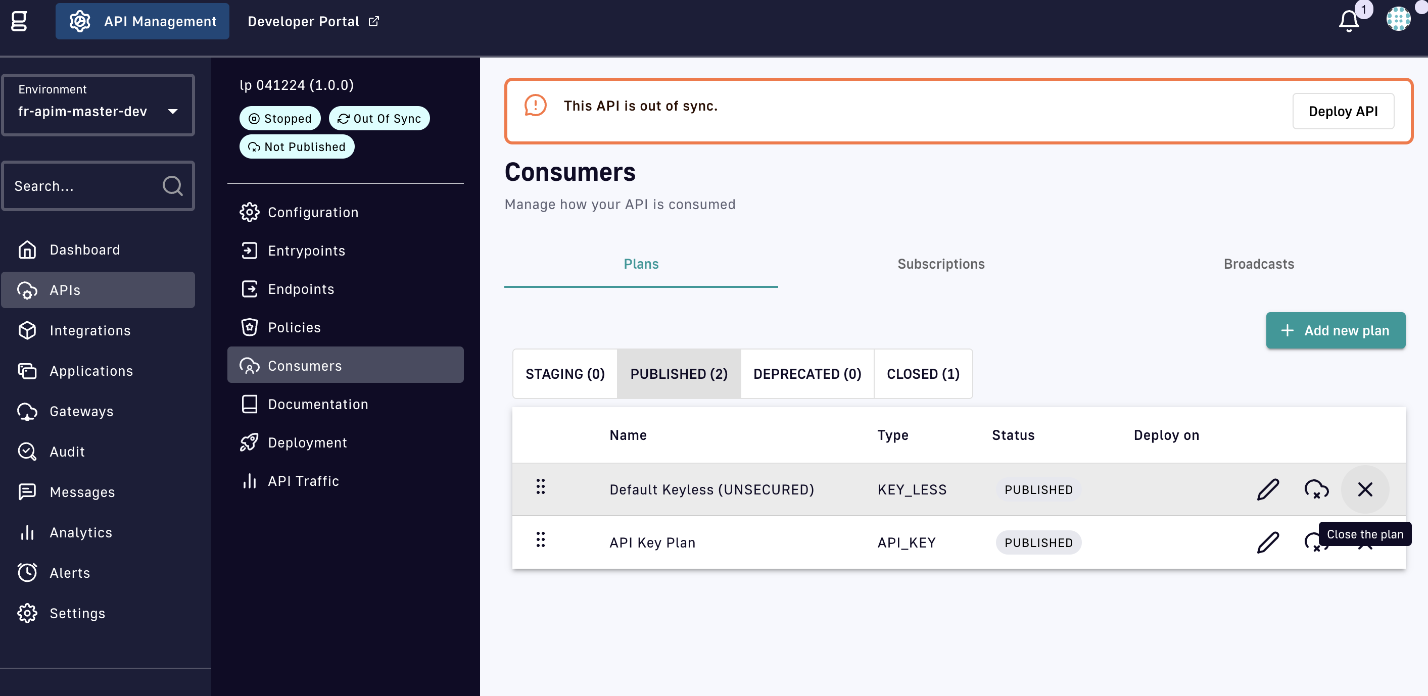Click Add new plan button

pos(1335,330)
